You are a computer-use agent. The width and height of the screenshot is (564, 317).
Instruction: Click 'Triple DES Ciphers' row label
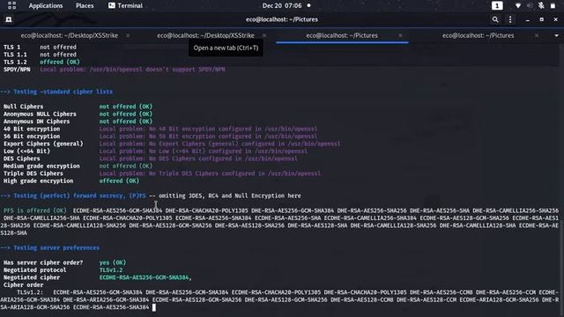(33, 173)
